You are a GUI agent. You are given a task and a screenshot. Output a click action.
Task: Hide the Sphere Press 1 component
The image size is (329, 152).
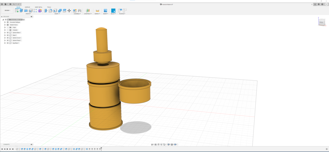8,40
